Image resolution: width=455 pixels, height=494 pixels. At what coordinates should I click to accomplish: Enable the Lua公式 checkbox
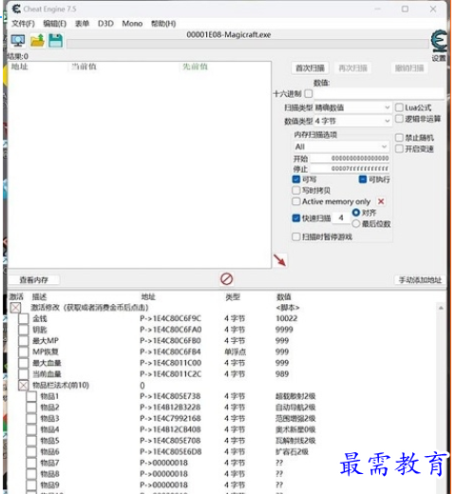pyautogui.click(x=399, y=107)
